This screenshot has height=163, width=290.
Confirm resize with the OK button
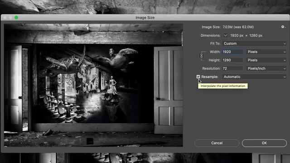[264, 143]
